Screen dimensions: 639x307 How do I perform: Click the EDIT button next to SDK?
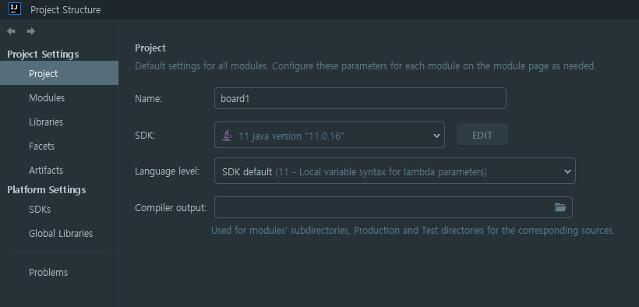click(482, 135)
